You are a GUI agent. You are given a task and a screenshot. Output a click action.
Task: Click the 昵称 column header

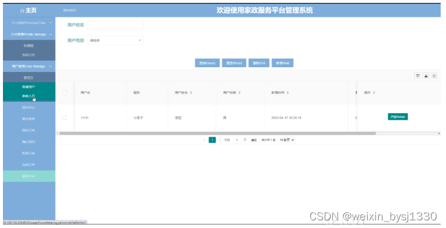tap(137, 92)
